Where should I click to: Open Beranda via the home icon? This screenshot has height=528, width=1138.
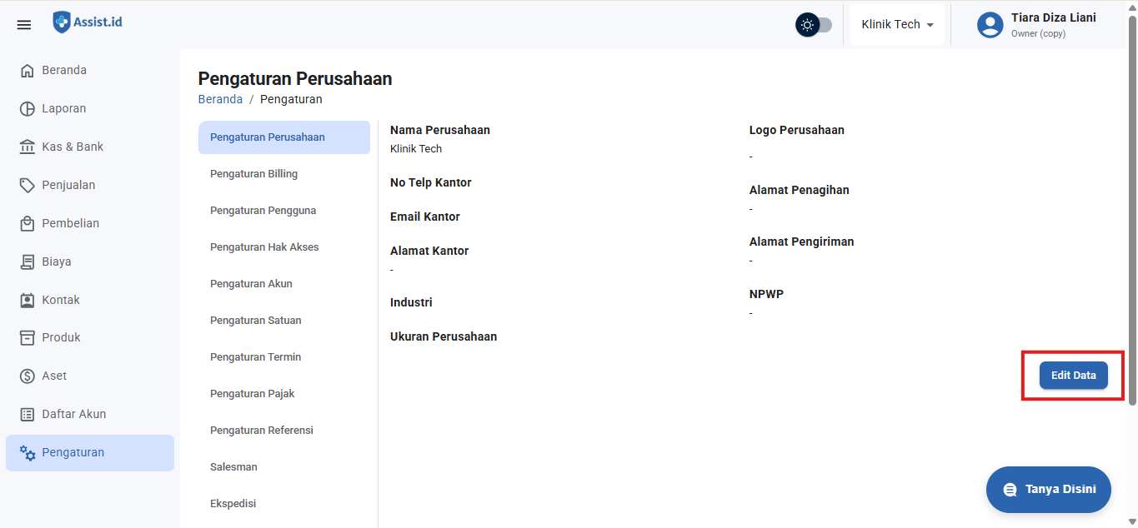pos(28,71)
